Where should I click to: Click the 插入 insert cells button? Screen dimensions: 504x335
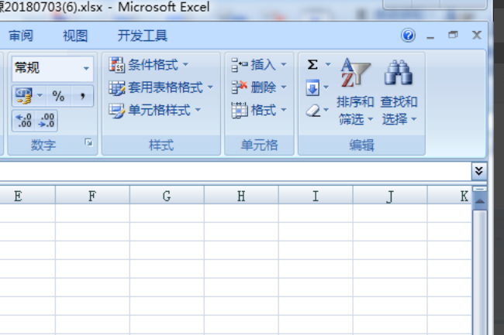coord(254,65)
